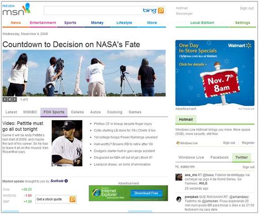Image resolution: width=259 pixels, height=214 pixels.
Task: Click the Andy Pettitte pitcher photo
Action: click(x=67, y=143)
